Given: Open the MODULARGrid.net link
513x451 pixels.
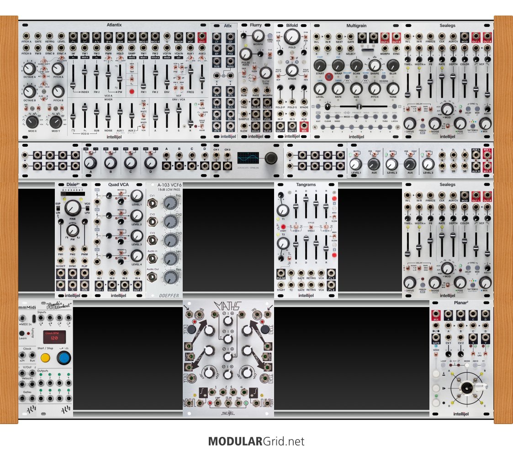Looking at the screenshot, I should coord(256,441).
